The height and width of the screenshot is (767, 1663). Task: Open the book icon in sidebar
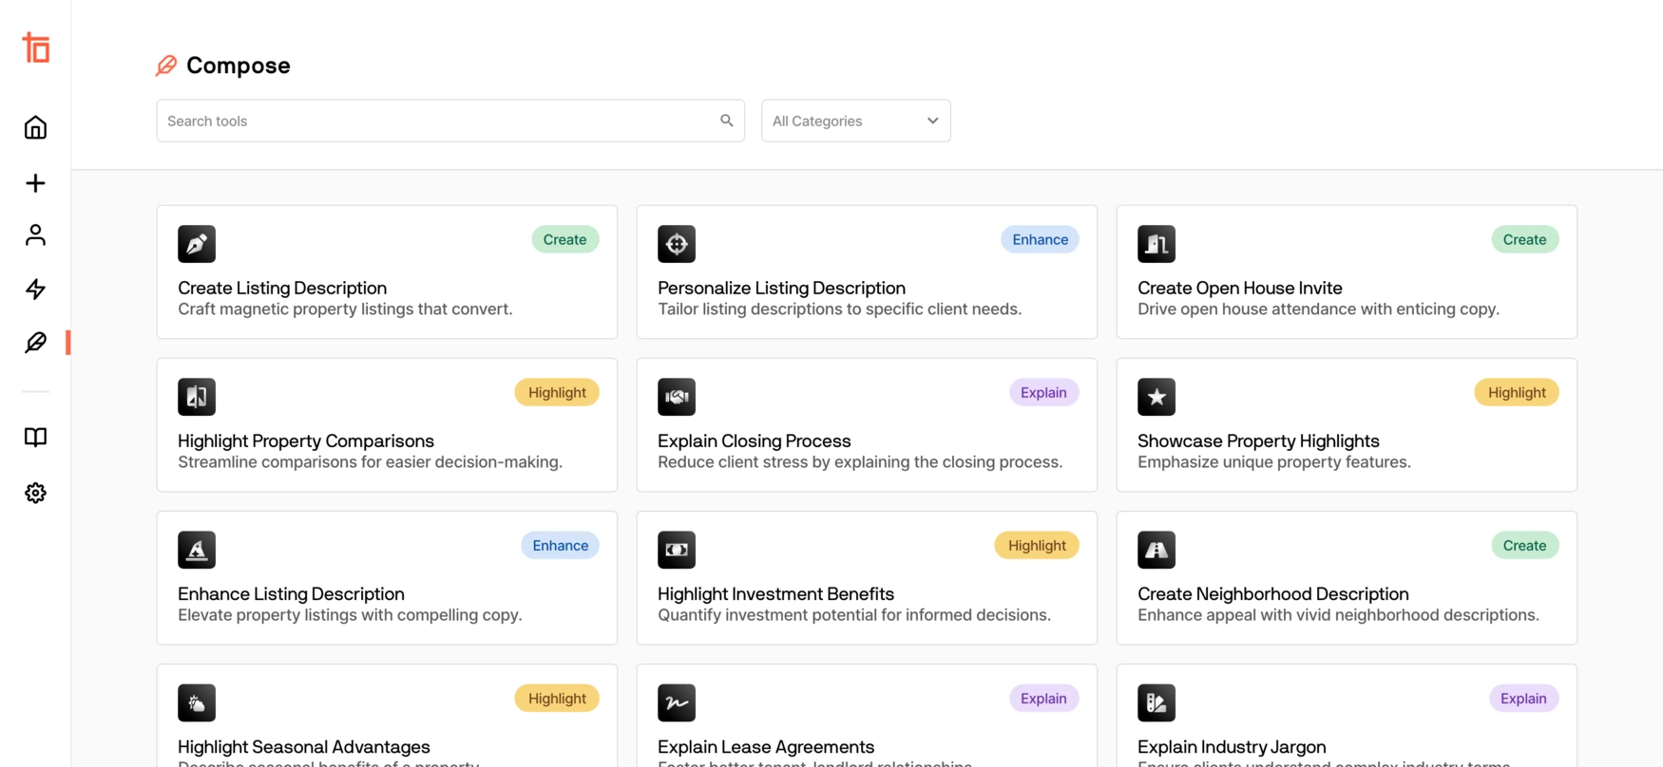pos(35,437)
